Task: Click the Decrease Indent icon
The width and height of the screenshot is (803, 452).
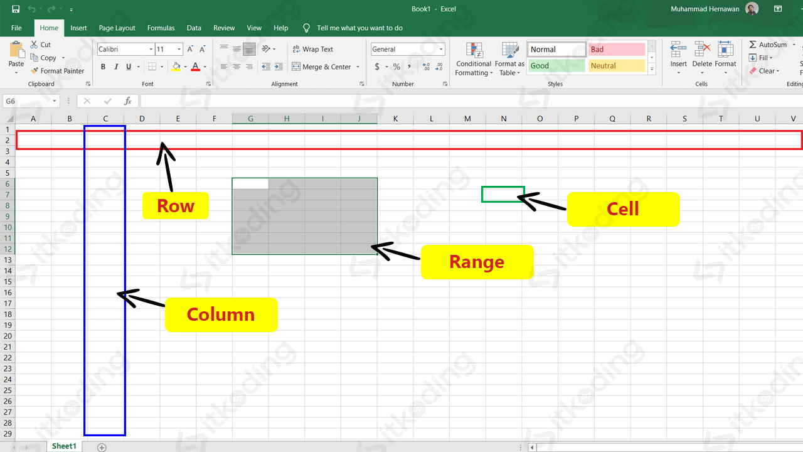Action: click(x=265, y=67)
